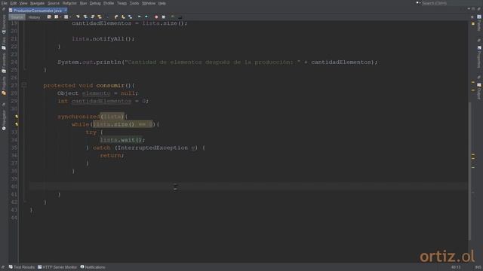The image size is (483, 271).
Task: Open the HTTP Server Monitor panel
Action: (57, 267)
